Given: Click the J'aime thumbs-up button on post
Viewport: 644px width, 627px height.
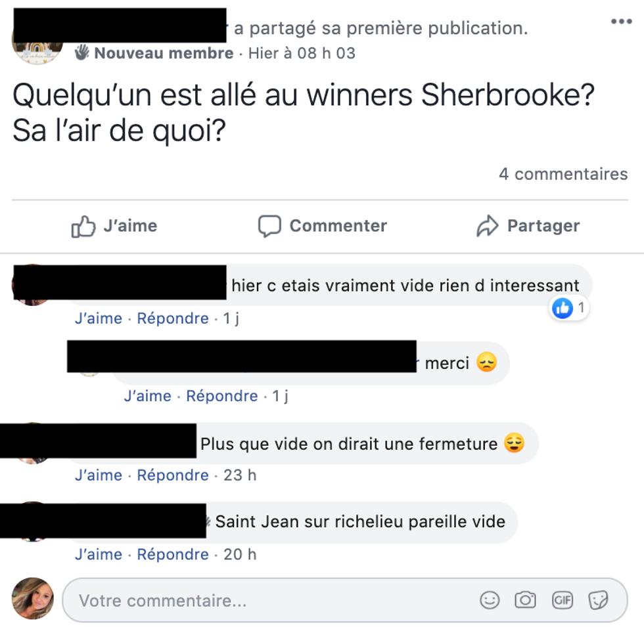Looking at the screenshot, I should [114, 226].
